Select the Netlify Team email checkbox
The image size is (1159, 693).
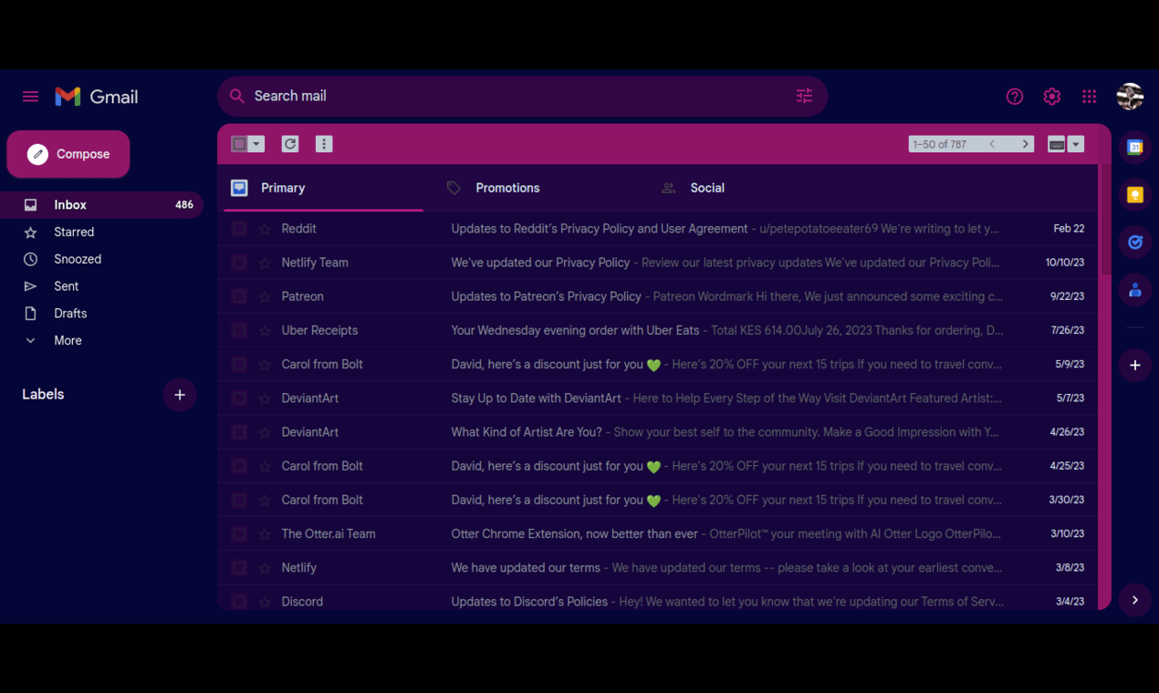(239, 263)
